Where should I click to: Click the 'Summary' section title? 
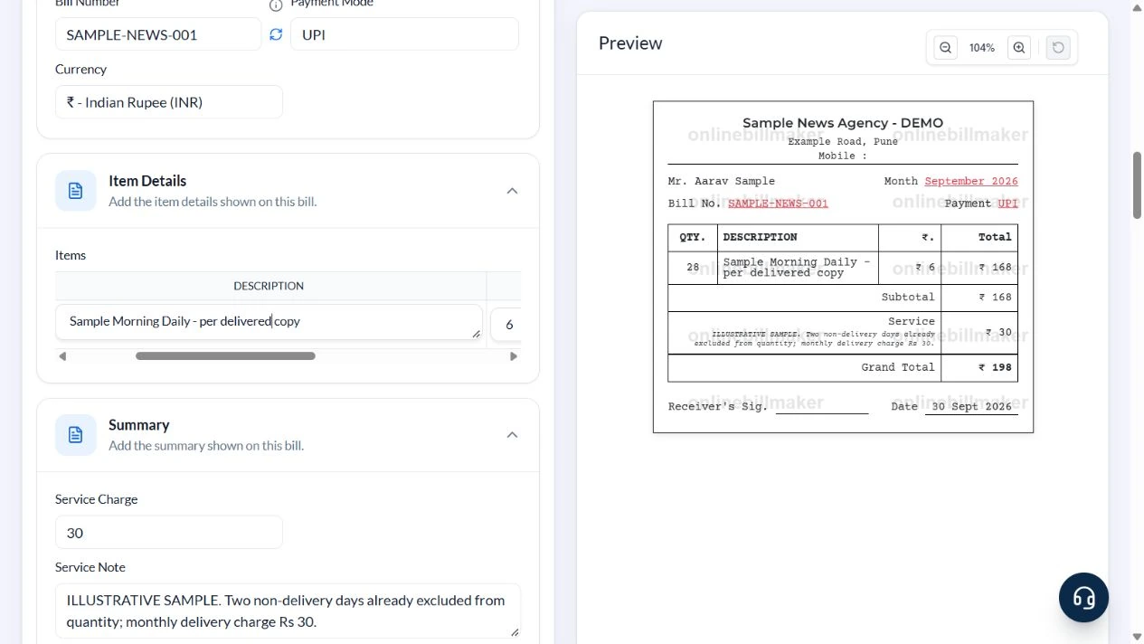coord(139,425)
